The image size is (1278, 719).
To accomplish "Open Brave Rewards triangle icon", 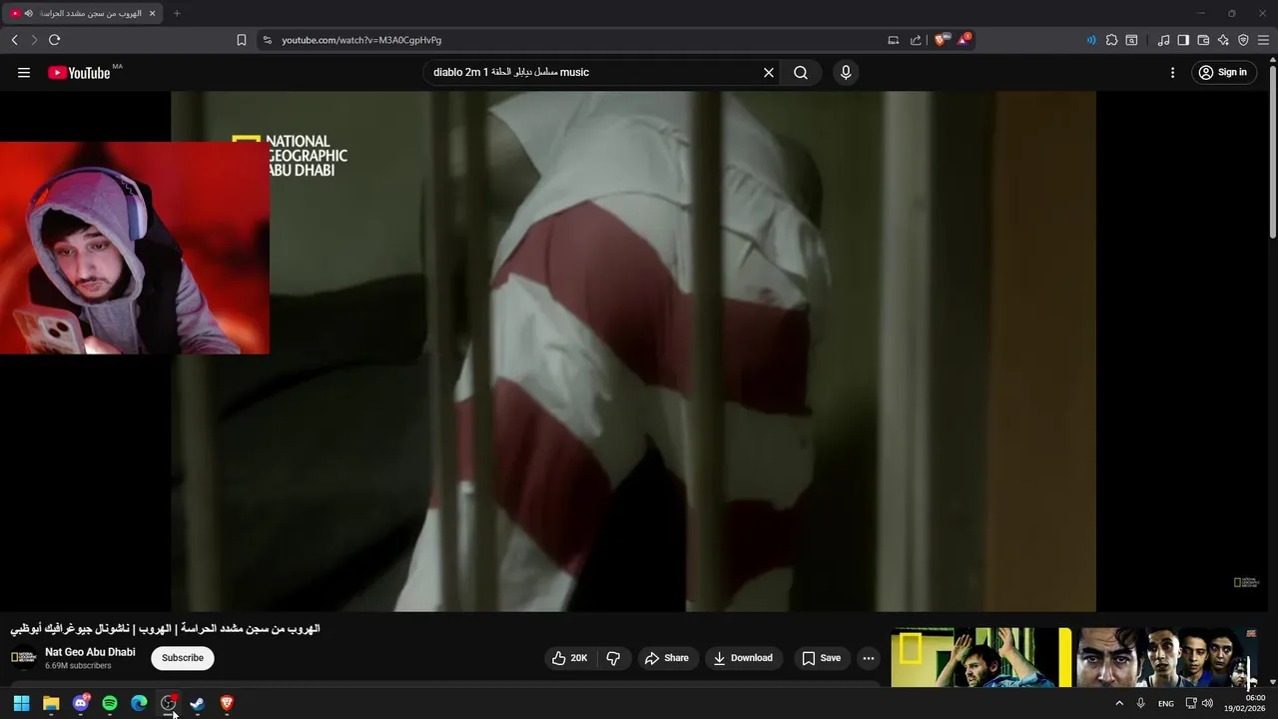I will (964, 40).
